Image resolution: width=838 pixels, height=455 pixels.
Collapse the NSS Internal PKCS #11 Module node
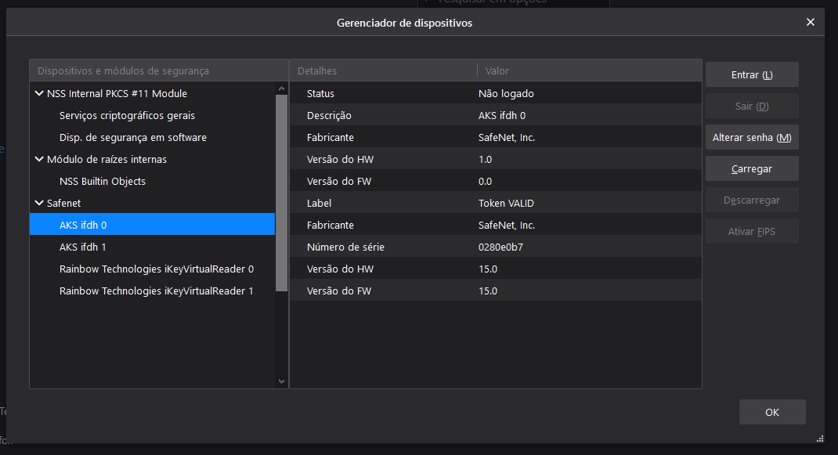coord(39,93)
